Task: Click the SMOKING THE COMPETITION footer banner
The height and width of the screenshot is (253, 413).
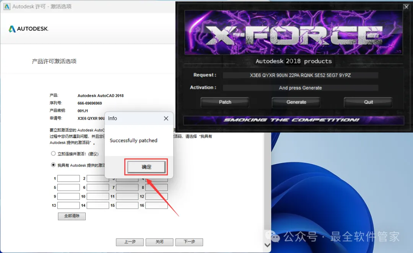Action: (293, 120)
